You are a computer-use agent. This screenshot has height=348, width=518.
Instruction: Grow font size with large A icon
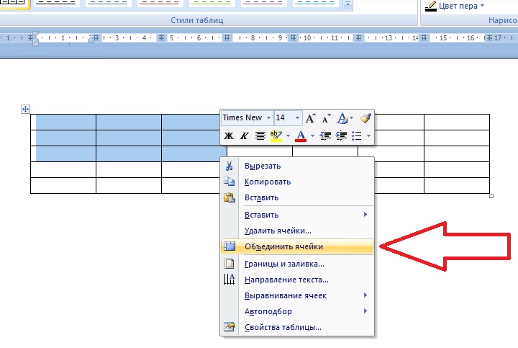coord(310,118)
